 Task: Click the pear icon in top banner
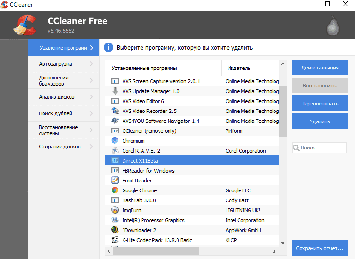point(333,26)
